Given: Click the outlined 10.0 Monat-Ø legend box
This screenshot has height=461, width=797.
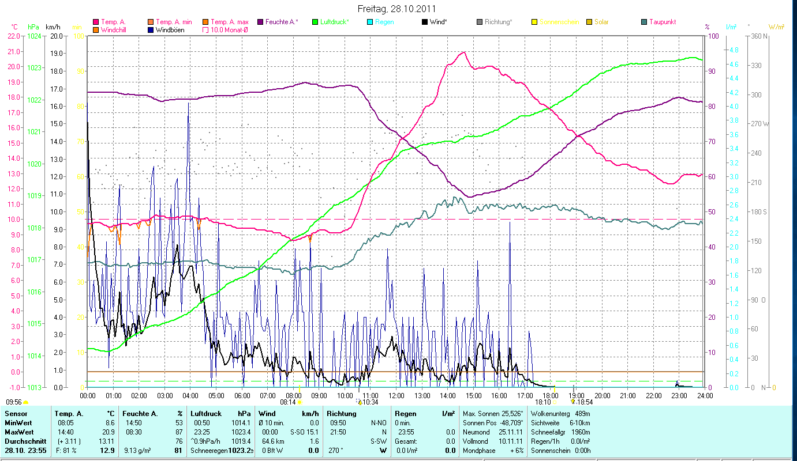Looking at the screenshot, I should [x=206, y=29].
